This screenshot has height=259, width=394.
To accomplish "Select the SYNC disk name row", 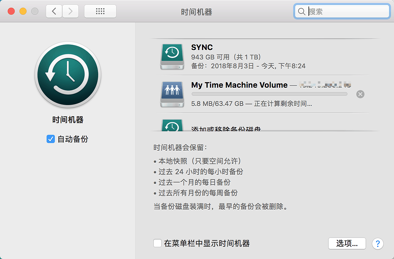I will (x=202, y=47).
